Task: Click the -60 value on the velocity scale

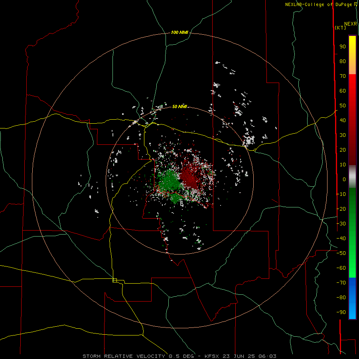Action: tap(341, 268)
